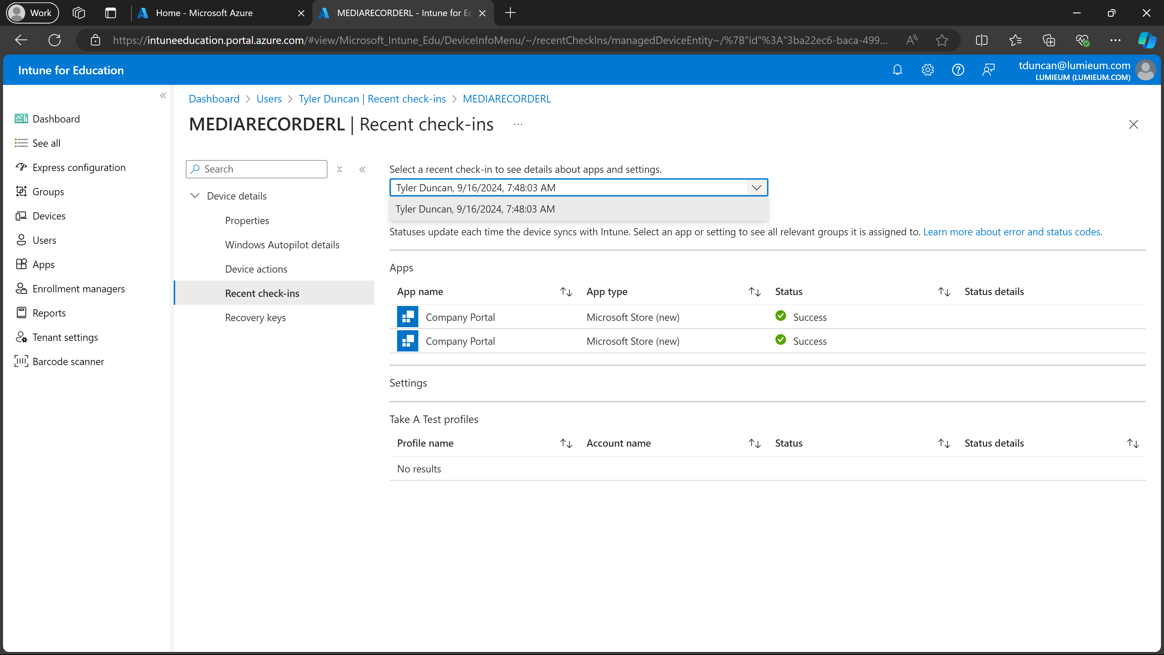Sort Take A Test Status details arrows
The width and height of the screenshot is (1164, 655).
(x=1133, y=443)
